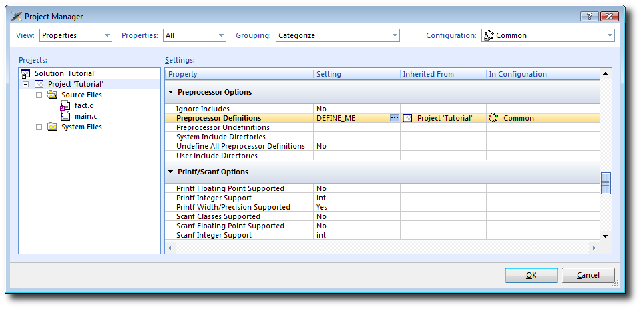Image resolution: width=641 pixels, height=309 pixels.
Task: Click the Source Files folder icon
Action: coord(52,95)
